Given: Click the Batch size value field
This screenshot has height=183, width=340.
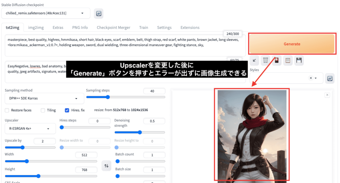Looking at the screenshot, I should (x=154, y=170).
